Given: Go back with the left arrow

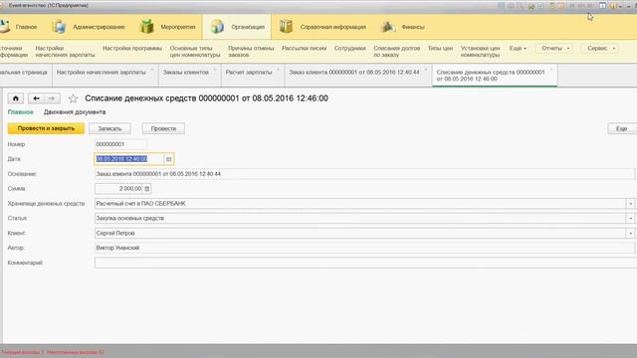Looking at the screenshot, I should (x=36, y=98).
